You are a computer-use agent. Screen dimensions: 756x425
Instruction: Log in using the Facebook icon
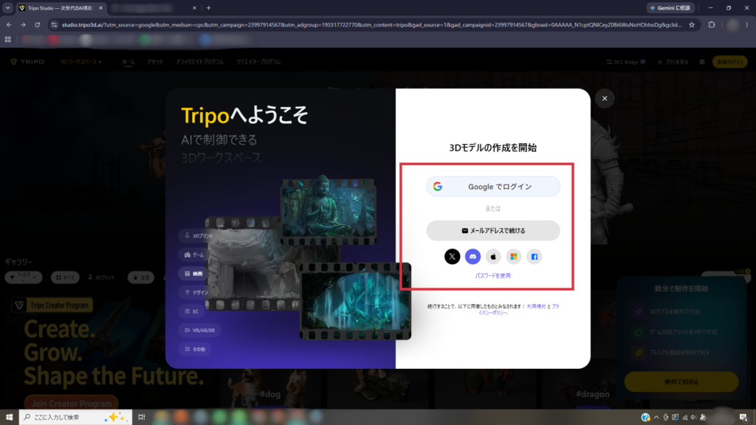pyautogui.click(x=535, y=257)
